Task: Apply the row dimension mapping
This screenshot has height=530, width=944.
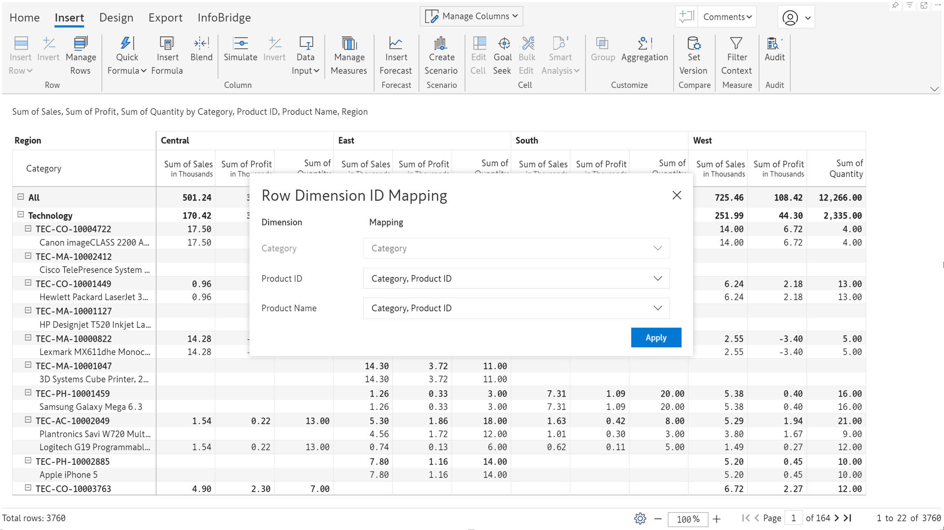Action: [656, 337]
